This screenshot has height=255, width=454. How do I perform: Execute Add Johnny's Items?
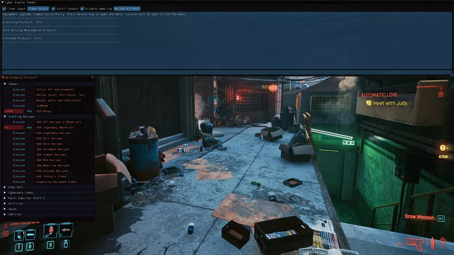click(x=19, y=176)
